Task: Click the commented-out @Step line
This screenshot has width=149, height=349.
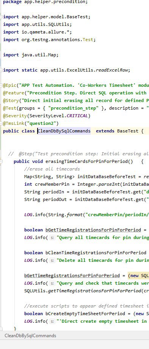Action: click(78, 154)
